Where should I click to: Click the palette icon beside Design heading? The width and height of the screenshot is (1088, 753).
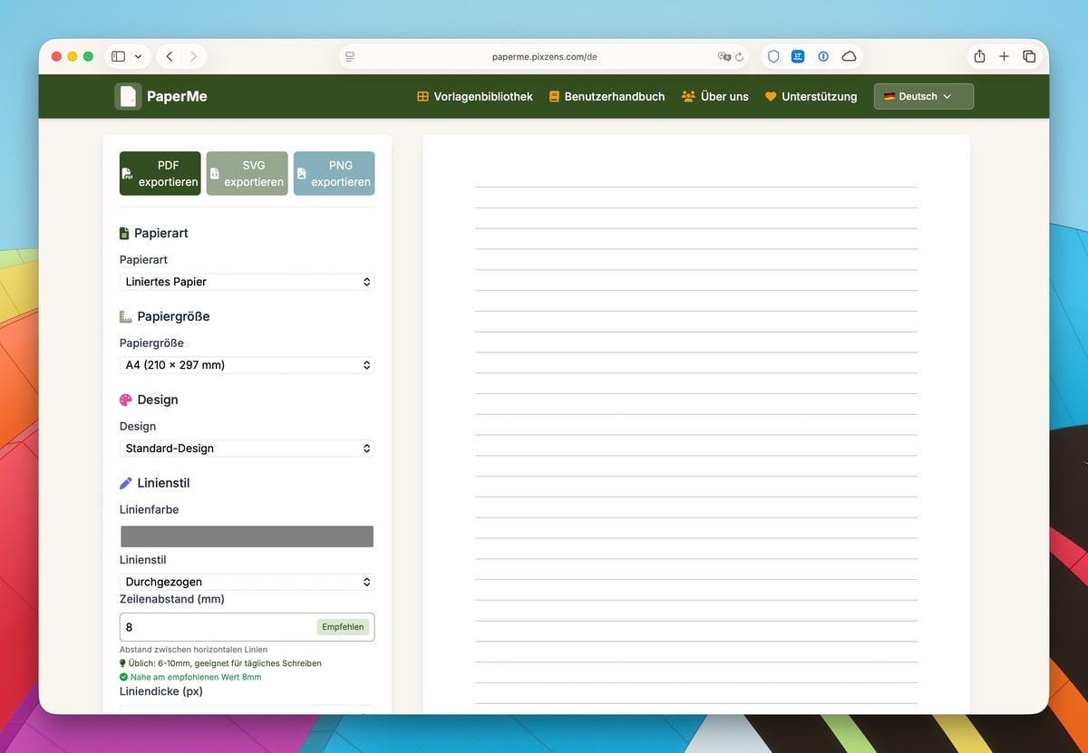[126, 399]
